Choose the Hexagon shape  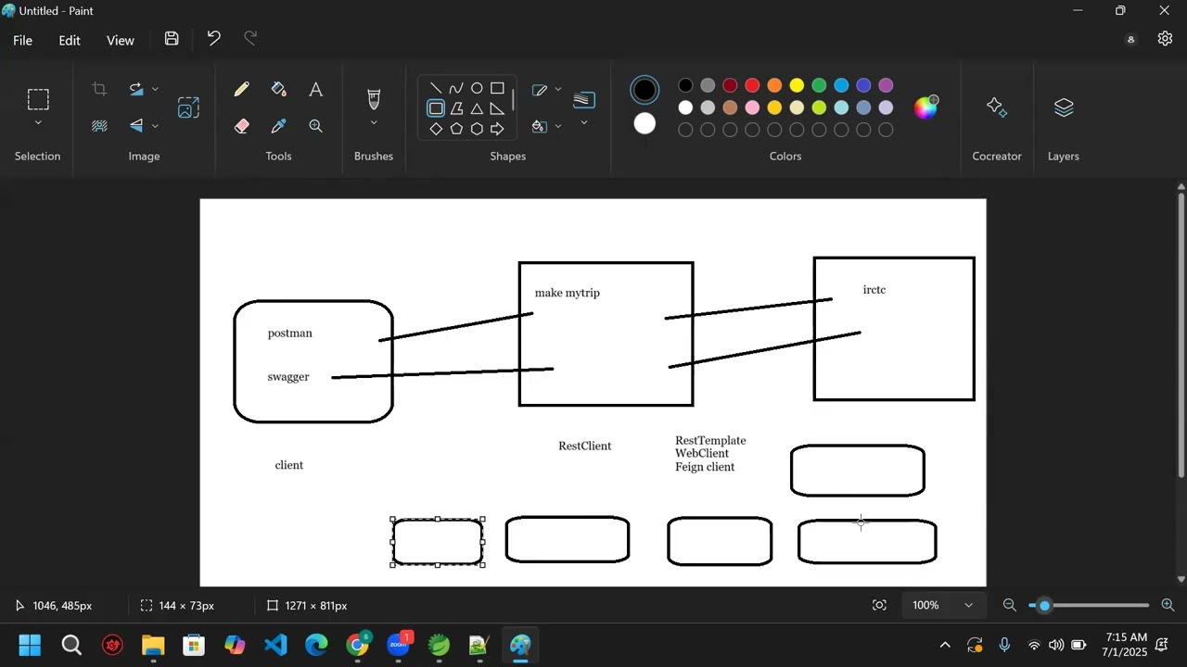(477, 129)
